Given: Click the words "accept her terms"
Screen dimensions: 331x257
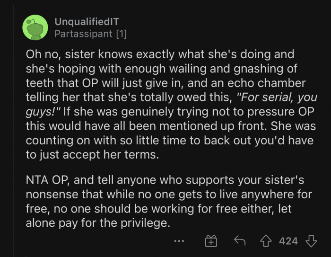Looking at the screenshot, I should pyautogui.click(x=109, y=155).
